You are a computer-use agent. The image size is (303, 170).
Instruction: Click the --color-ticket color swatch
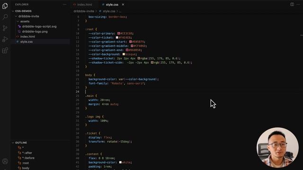[x=117, y=38]
